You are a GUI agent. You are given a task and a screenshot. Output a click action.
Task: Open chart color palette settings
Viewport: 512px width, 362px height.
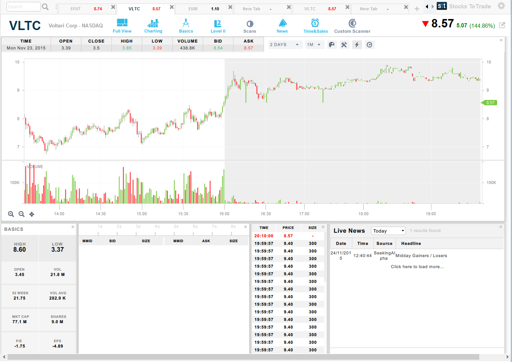(332, 45)
